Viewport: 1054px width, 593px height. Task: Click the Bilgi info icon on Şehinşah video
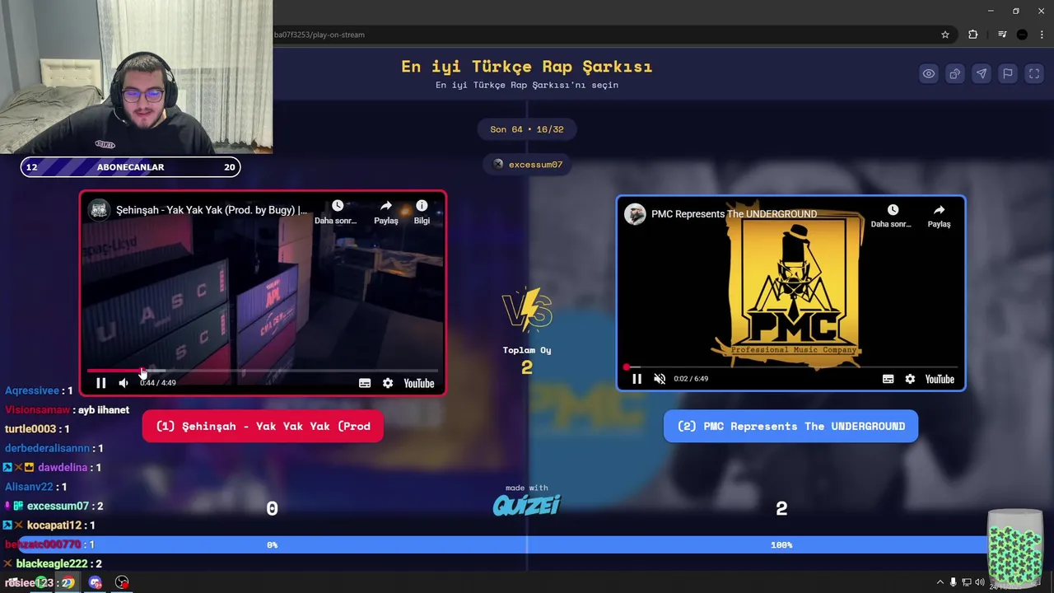click(x=422, y=212)
